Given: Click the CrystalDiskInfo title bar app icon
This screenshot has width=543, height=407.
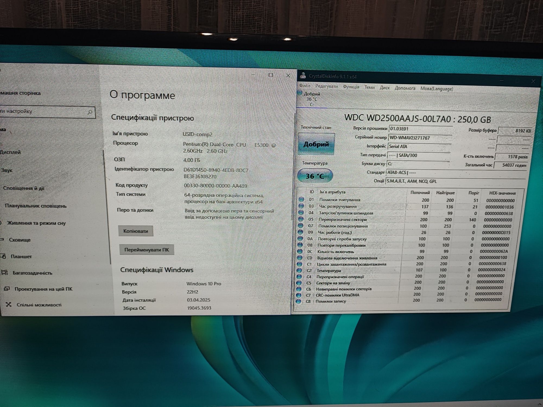Looking at the screenshot, I should pos(303,76).
